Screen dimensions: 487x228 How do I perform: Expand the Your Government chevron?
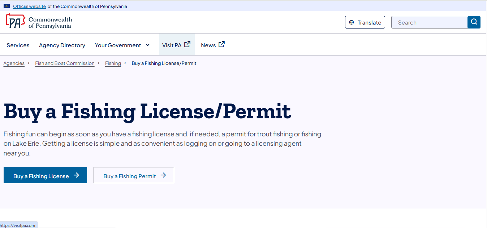(x=147, y=45)
